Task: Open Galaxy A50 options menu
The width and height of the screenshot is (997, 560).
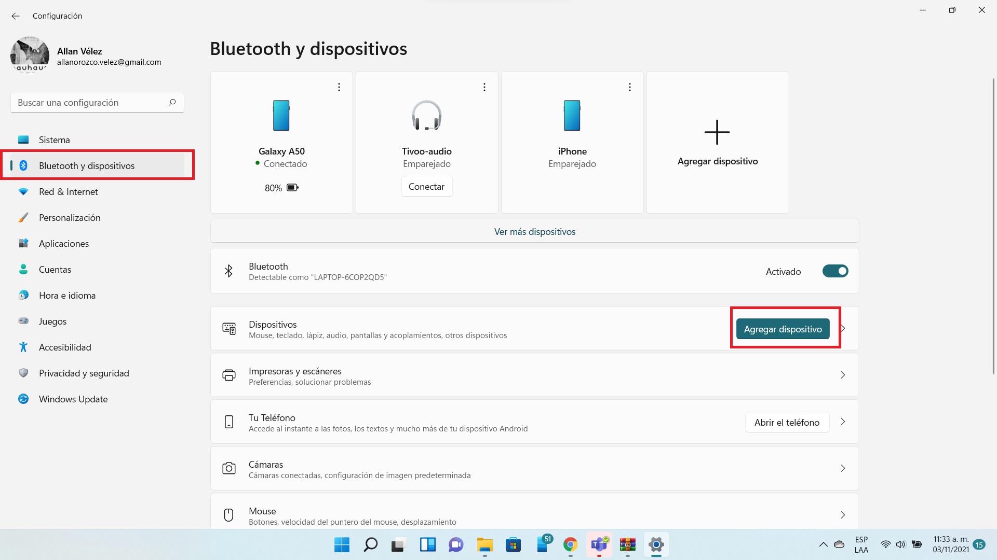Action: (x=339, y=87)
